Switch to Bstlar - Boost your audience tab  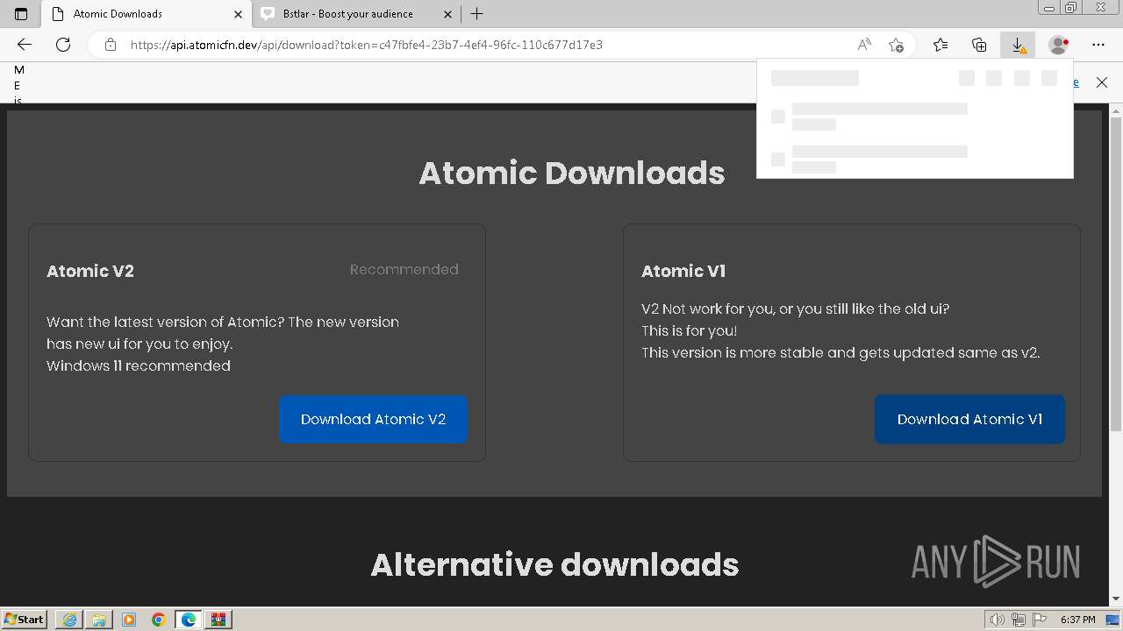[357, 14]
